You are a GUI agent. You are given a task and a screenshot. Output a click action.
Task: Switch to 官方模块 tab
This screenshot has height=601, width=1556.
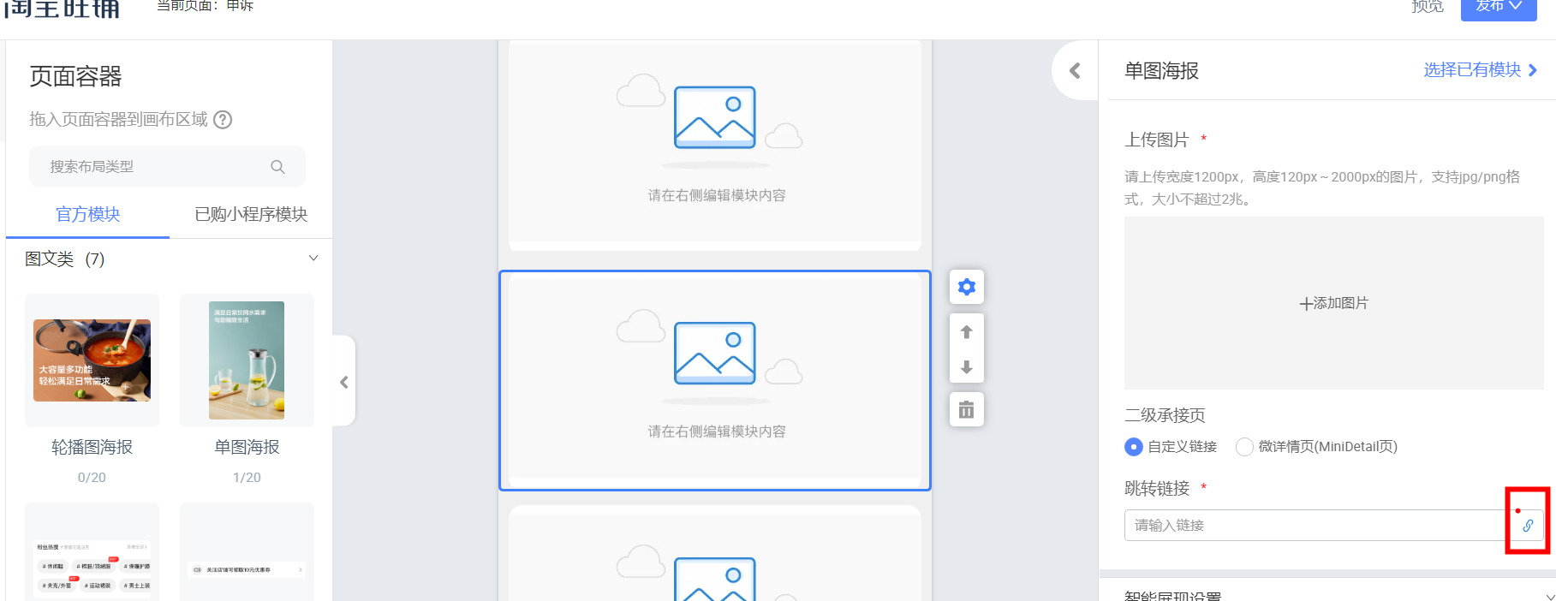(x=87, y=214)
